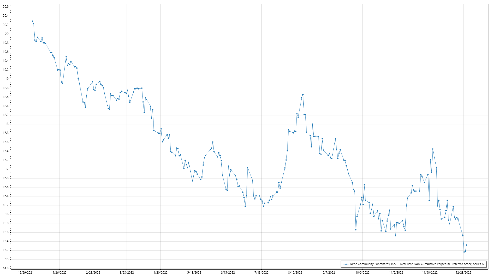The width and height of the screenshot is (492, 277).
Task: Click the December peak point near 17.45
Action: pos(433,149)
